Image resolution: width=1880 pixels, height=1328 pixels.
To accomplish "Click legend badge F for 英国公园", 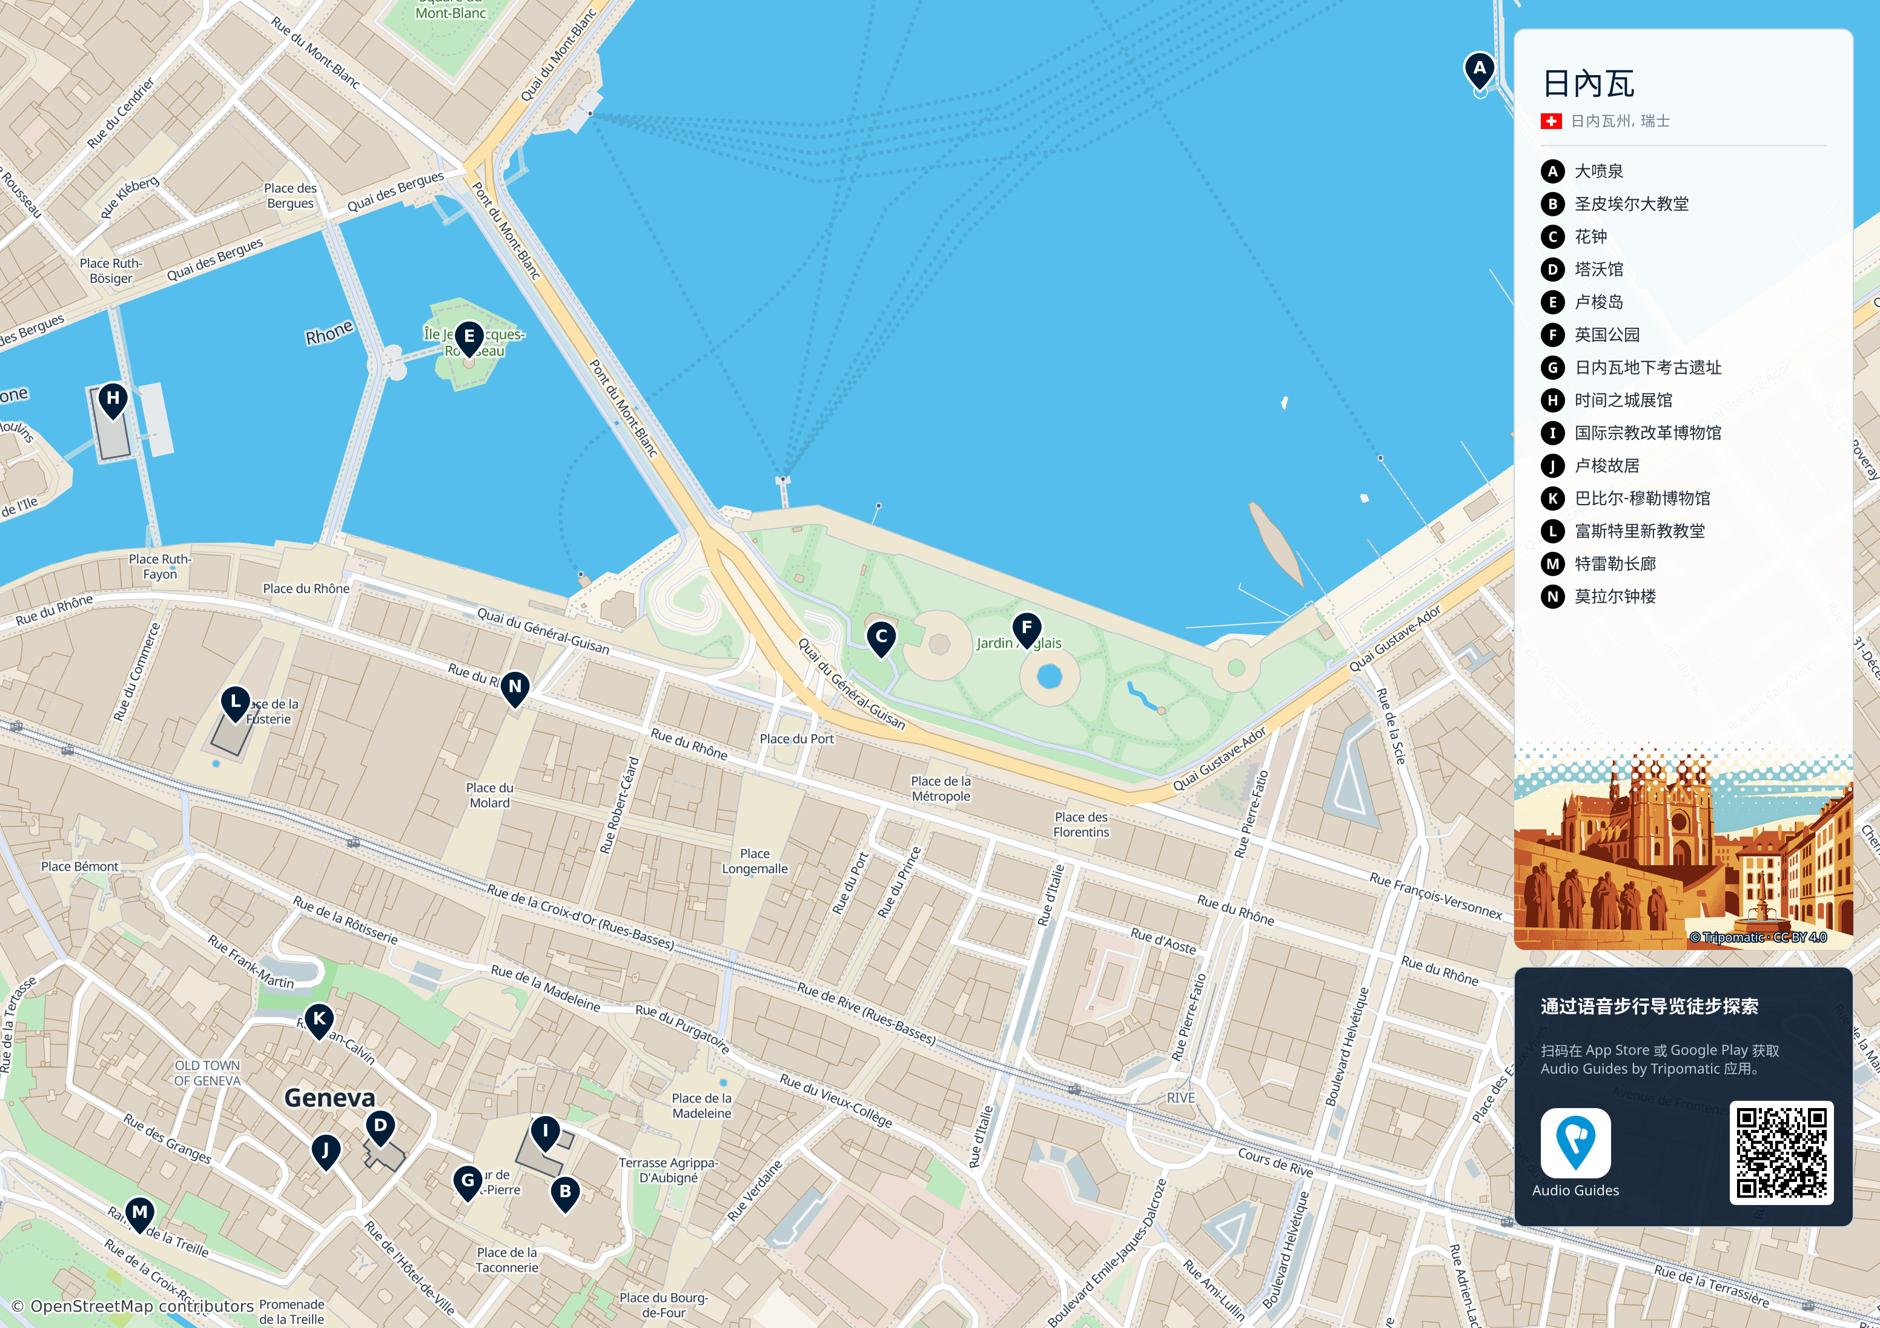I will pyautogui.click(x=1552, y=335).
